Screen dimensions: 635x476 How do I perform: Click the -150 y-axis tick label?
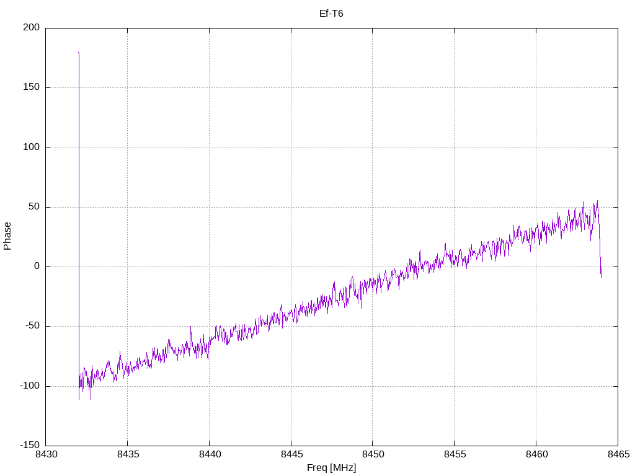29,446
